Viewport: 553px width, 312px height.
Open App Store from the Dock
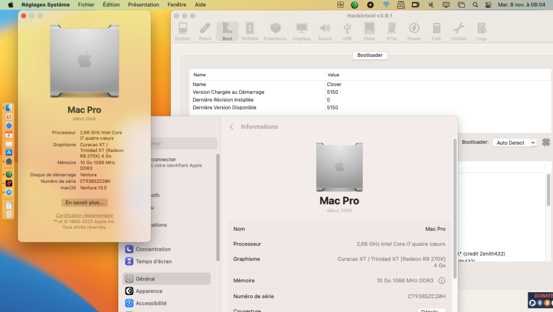9,152
